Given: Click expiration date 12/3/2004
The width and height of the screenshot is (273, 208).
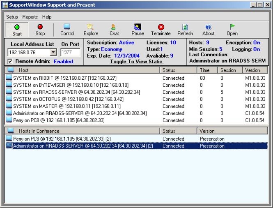Looking at the screenshot, I should 127,55.
